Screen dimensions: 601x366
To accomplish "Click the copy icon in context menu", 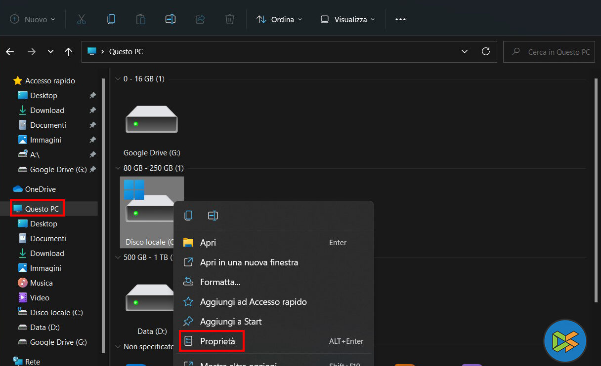I will pyautogui.click(x=188, y=216).
